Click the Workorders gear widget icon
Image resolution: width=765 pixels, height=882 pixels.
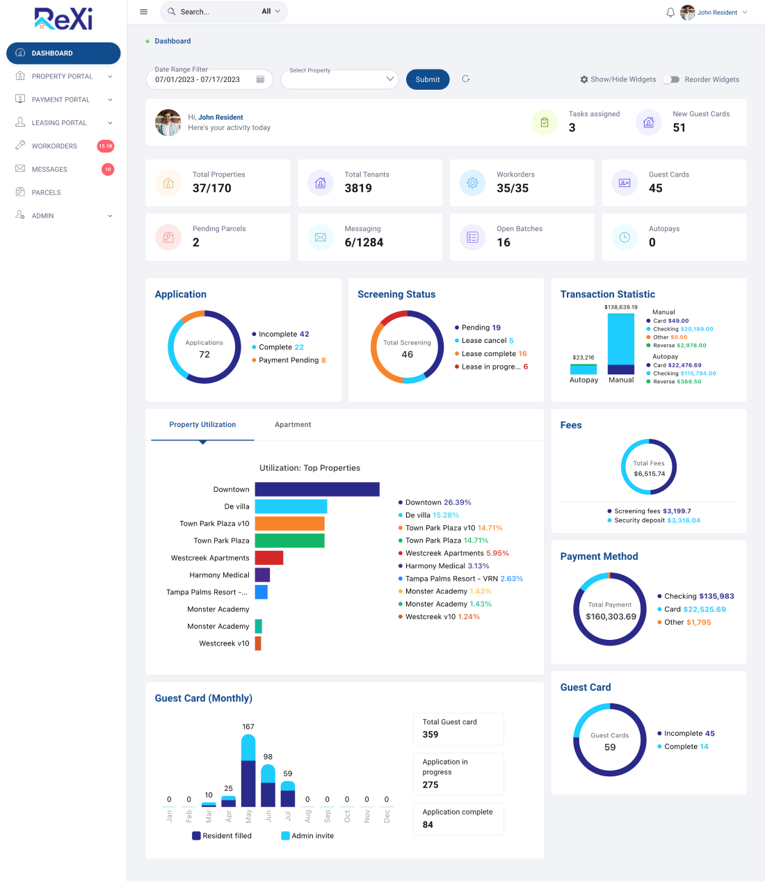click(x=472, y=183)
